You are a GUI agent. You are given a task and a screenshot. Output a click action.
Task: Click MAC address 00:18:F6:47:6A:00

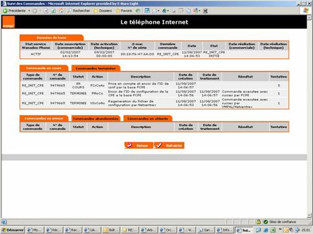pyautogui.click(x=137, y=54)
